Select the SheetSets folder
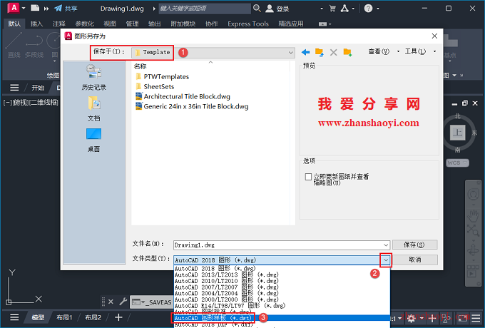 click(x=155, y=86)
